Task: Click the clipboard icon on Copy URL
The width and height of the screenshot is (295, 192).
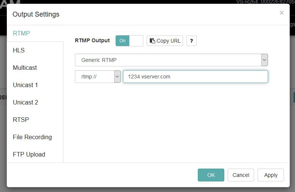Action: [152, 41]
